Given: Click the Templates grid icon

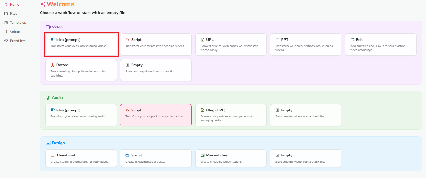Looking at the screenshot, I should click(x=6, y=23).
